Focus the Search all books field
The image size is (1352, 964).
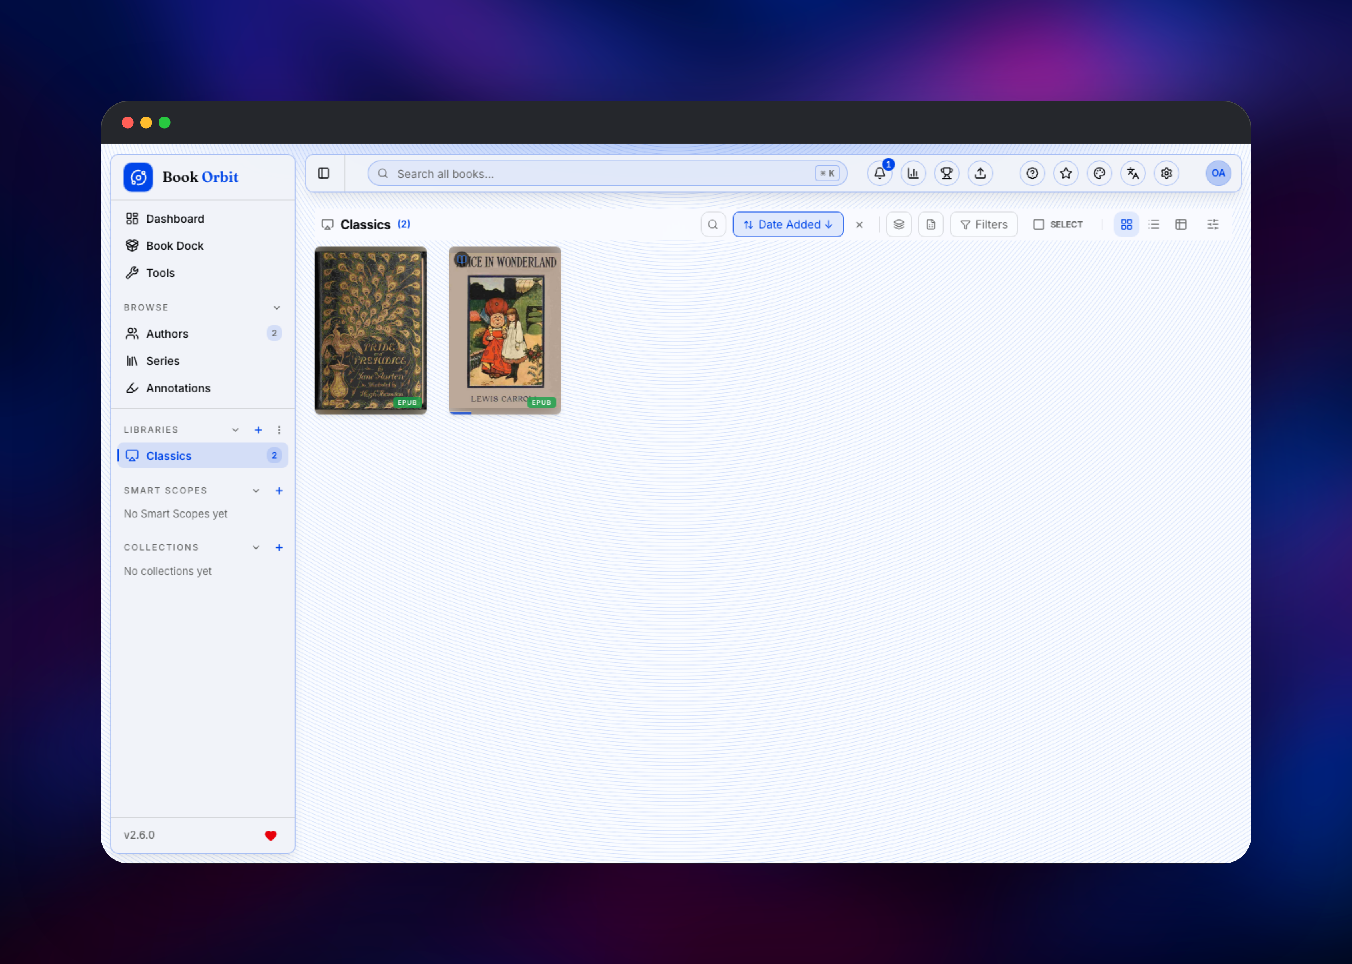click(607, 173)
